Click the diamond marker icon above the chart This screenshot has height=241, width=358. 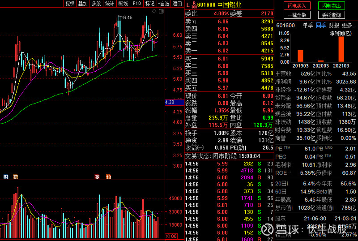pyautogui.click(x=154, y=11)
